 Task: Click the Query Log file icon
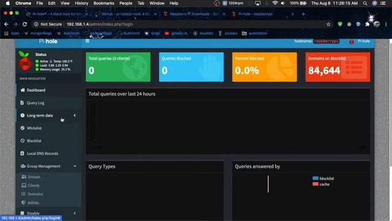coord(22,103)
